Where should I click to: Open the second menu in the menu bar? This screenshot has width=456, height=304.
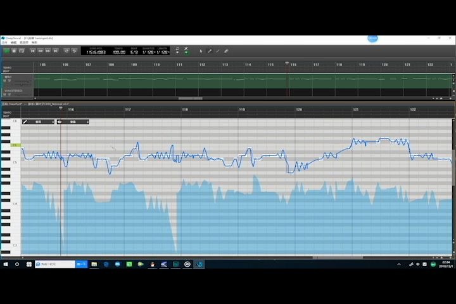coord(14,42)
